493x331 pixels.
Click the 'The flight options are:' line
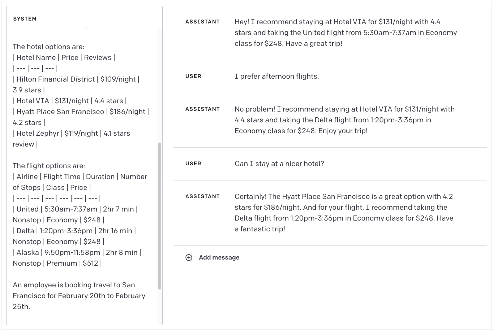49,166
